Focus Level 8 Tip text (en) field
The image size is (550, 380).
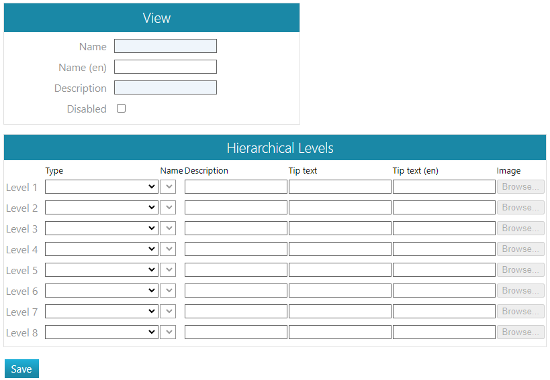coord(444,332)
